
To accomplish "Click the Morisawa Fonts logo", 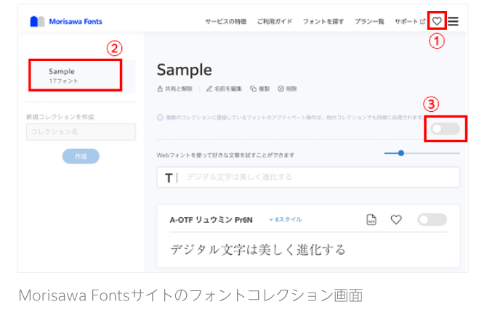I will [66, 21].
